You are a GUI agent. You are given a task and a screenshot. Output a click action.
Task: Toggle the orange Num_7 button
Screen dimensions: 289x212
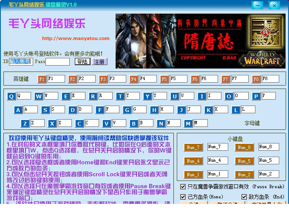coord(193,147)
